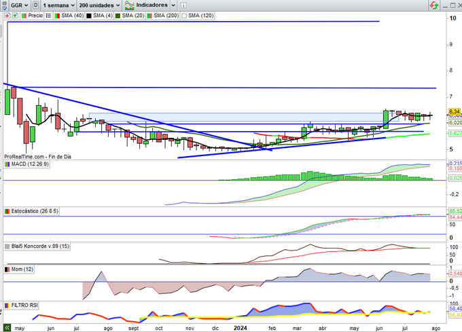Click the Mom (12) panel icon
The height and width of the screenshot is (332, 462).
7,270
